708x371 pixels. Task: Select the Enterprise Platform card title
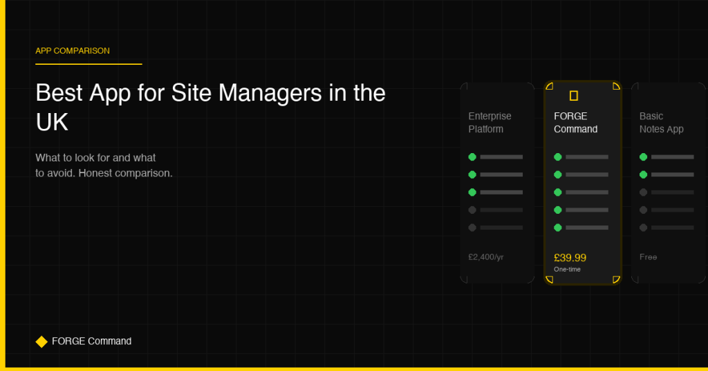[490, 123]
